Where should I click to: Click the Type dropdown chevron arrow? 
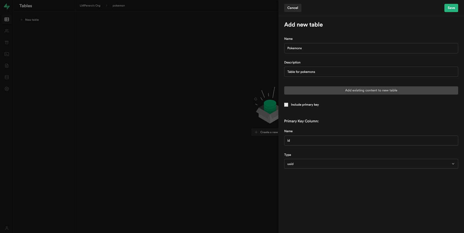[453, 164]
